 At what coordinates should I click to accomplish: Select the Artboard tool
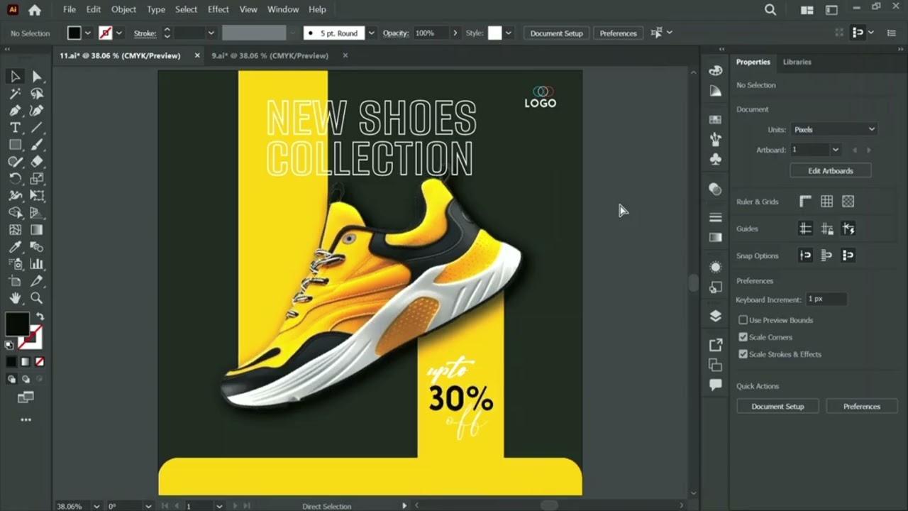pos(15,281)
